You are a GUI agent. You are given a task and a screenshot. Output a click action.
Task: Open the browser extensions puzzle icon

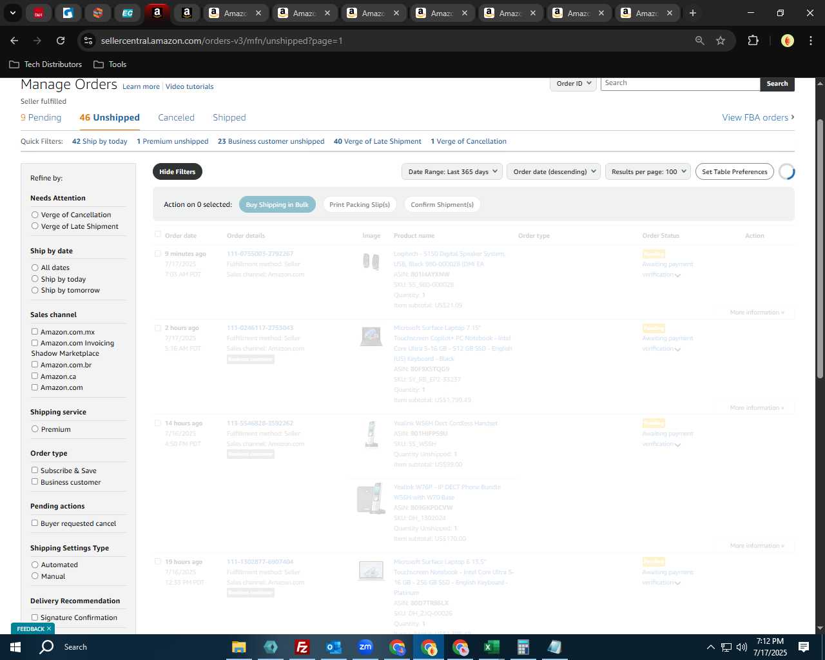click(753, 41)
